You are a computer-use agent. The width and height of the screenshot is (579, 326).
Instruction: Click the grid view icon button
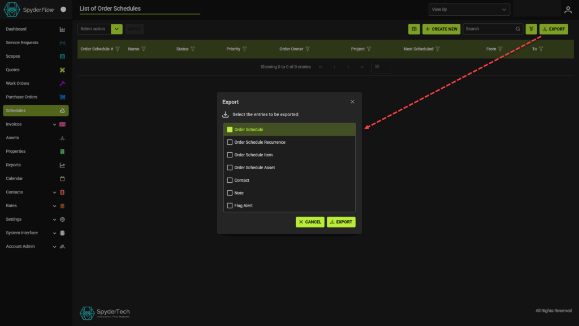pyautogui.click(x=414, y=29)
